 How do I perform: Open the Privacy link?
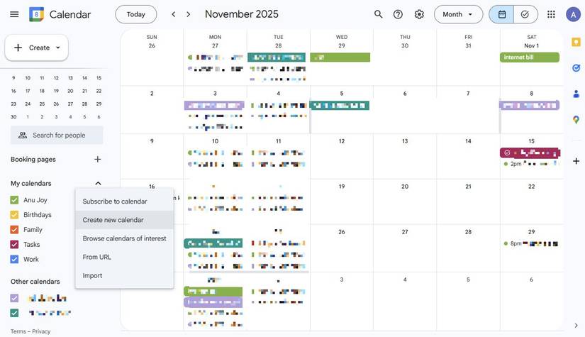point(41,331)
